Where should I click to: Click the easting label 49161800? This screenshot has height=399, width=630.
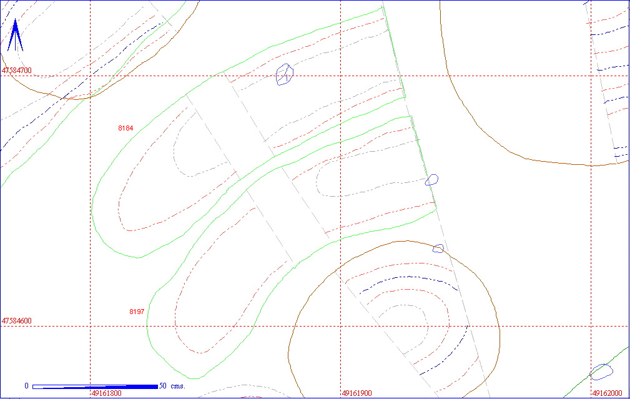[107, 393]
